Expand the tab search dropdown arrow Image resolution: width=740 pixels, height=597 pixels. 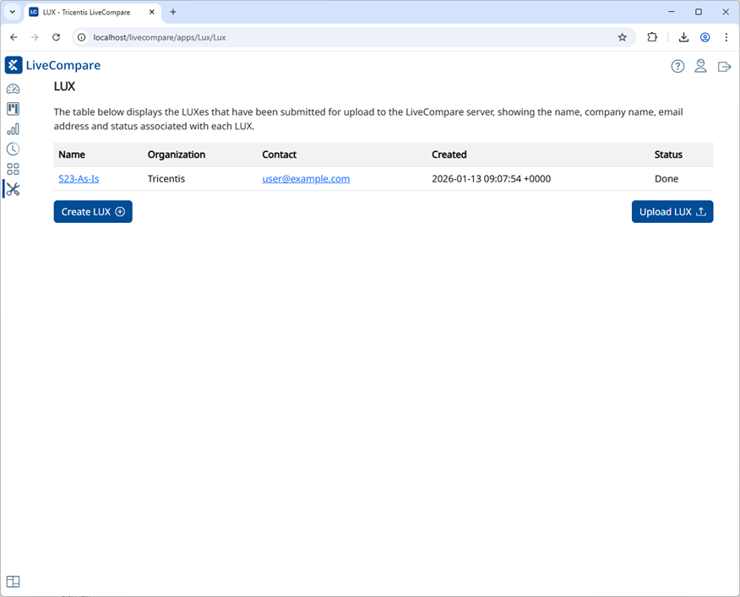(x=13, y=12)
